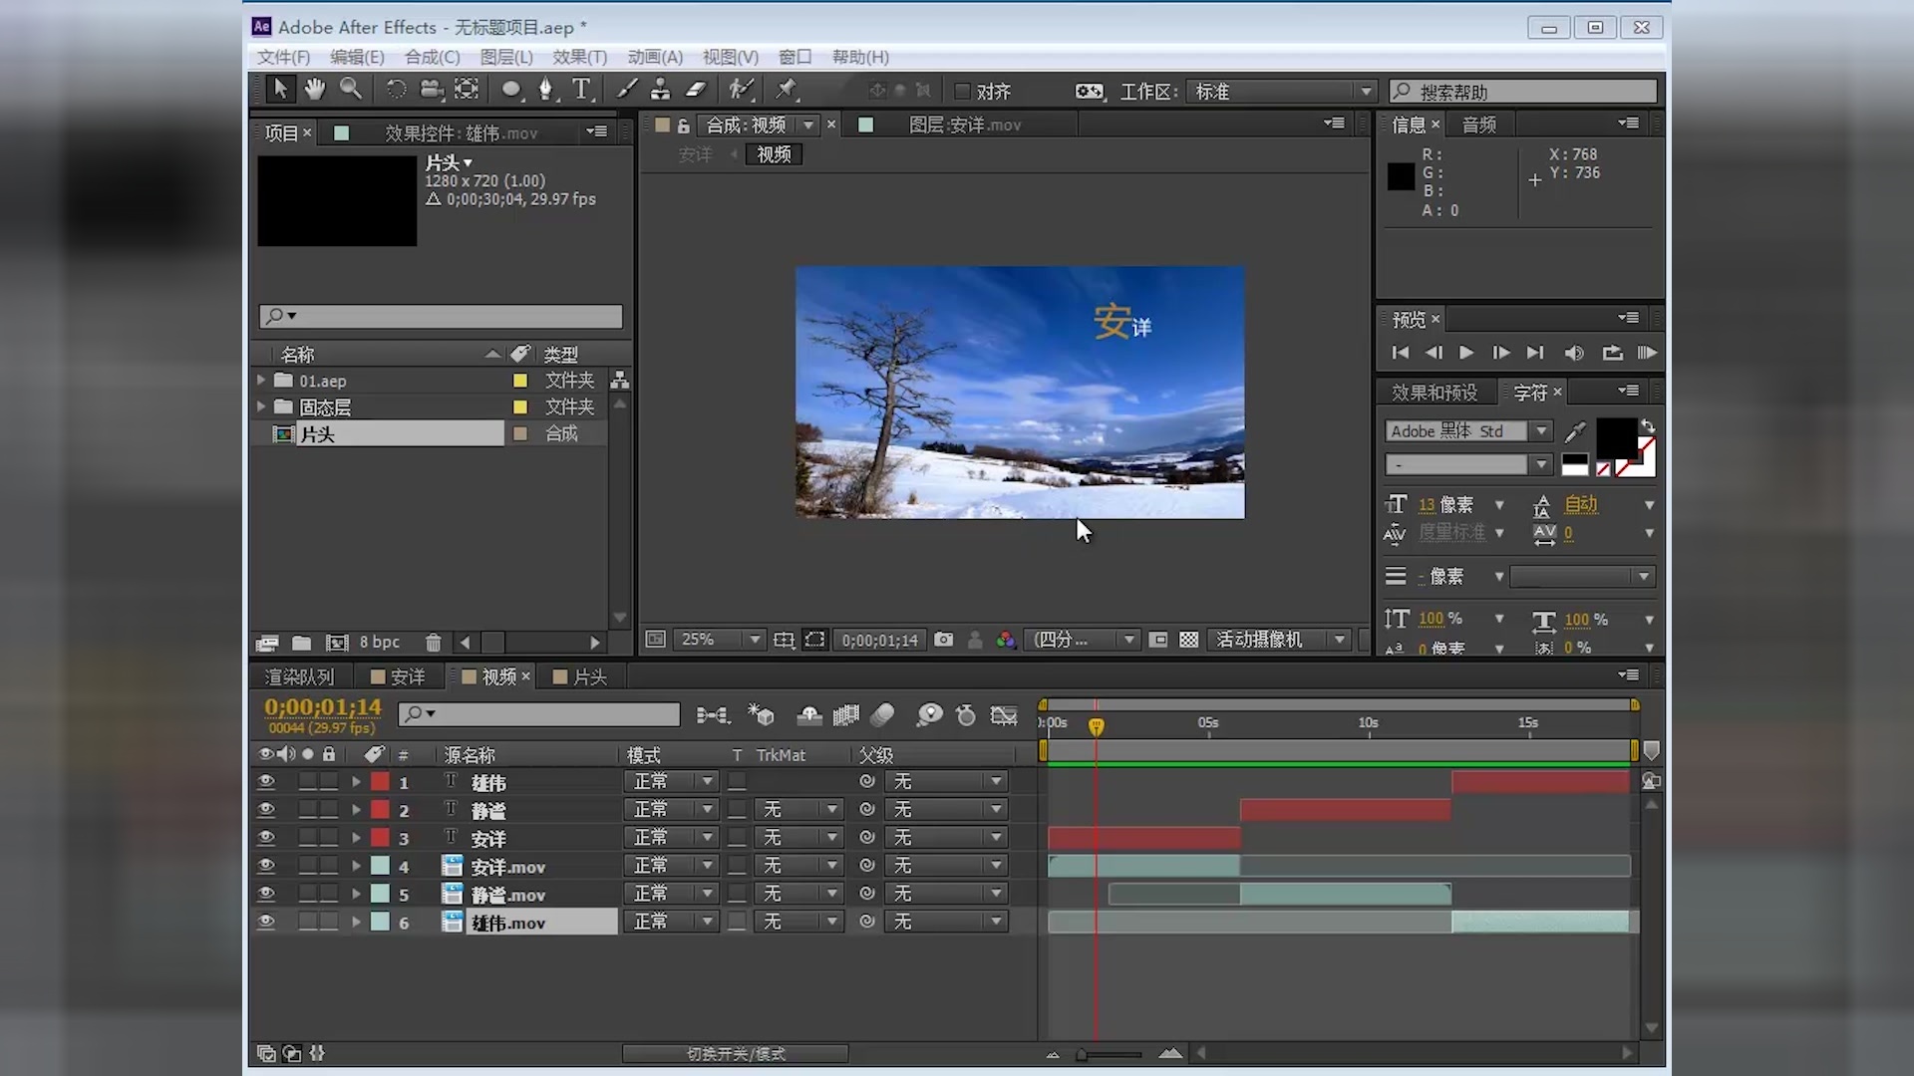
Task: Hide the 安详.mov layer eye
Action: click(x=266, y=866)
